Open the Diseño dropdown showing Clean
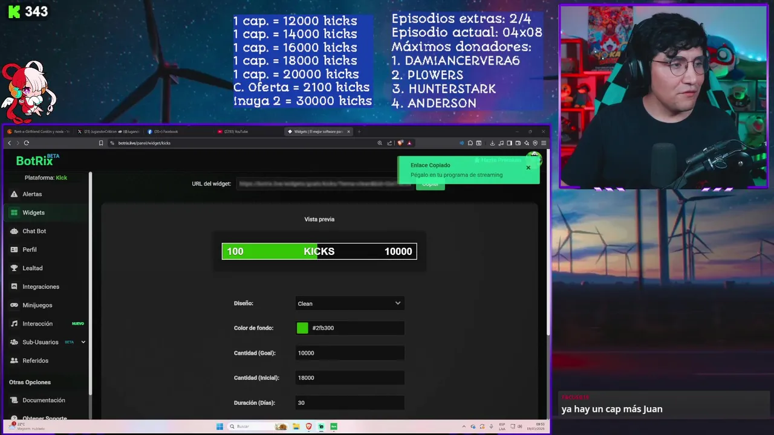Image resolution: width=774 pixels, height=435 pixels. tap(350, 303)
